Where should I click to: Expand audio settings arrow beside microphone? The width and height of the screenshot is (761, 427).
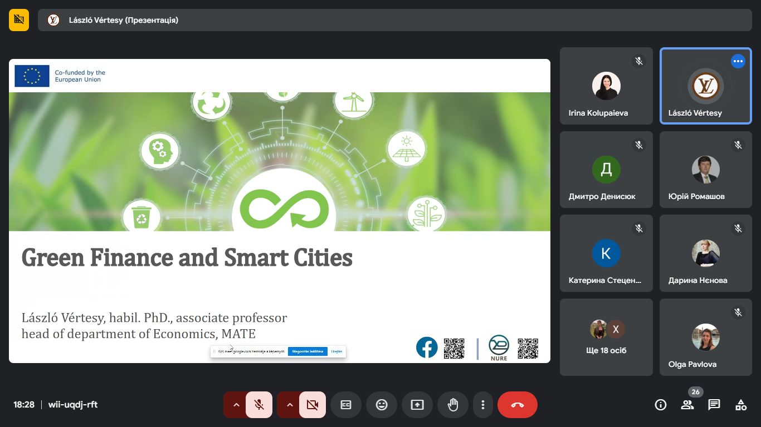[236, 405]
